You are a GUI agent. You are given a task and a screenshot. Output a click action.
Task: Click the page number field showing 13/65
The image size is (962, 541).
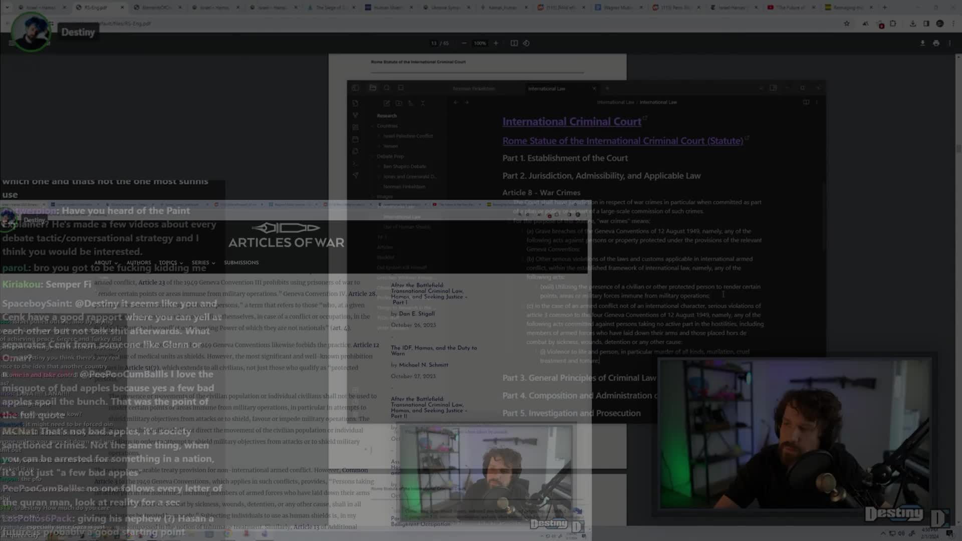[438, 43]
